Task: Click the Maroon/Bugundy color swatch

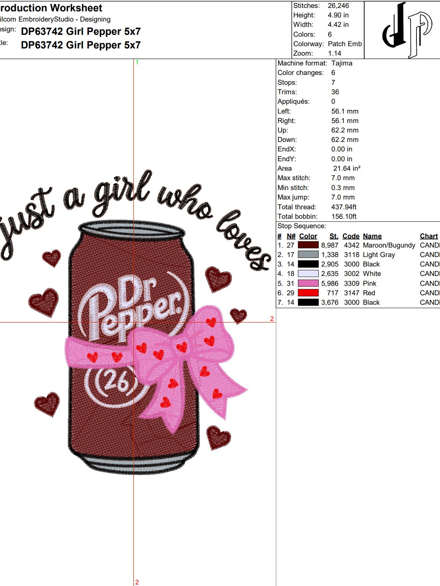Action: coord(308,245)
